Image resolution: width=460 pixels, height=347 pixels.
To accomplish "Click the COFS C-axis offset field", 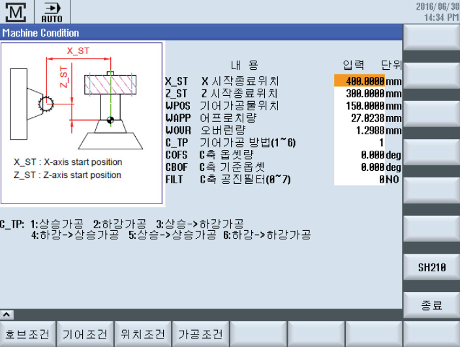I will click(360, 155).
